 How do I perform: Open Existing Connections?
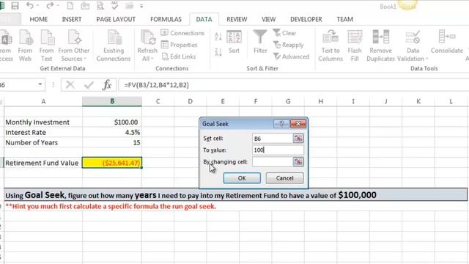coord(114,45)
